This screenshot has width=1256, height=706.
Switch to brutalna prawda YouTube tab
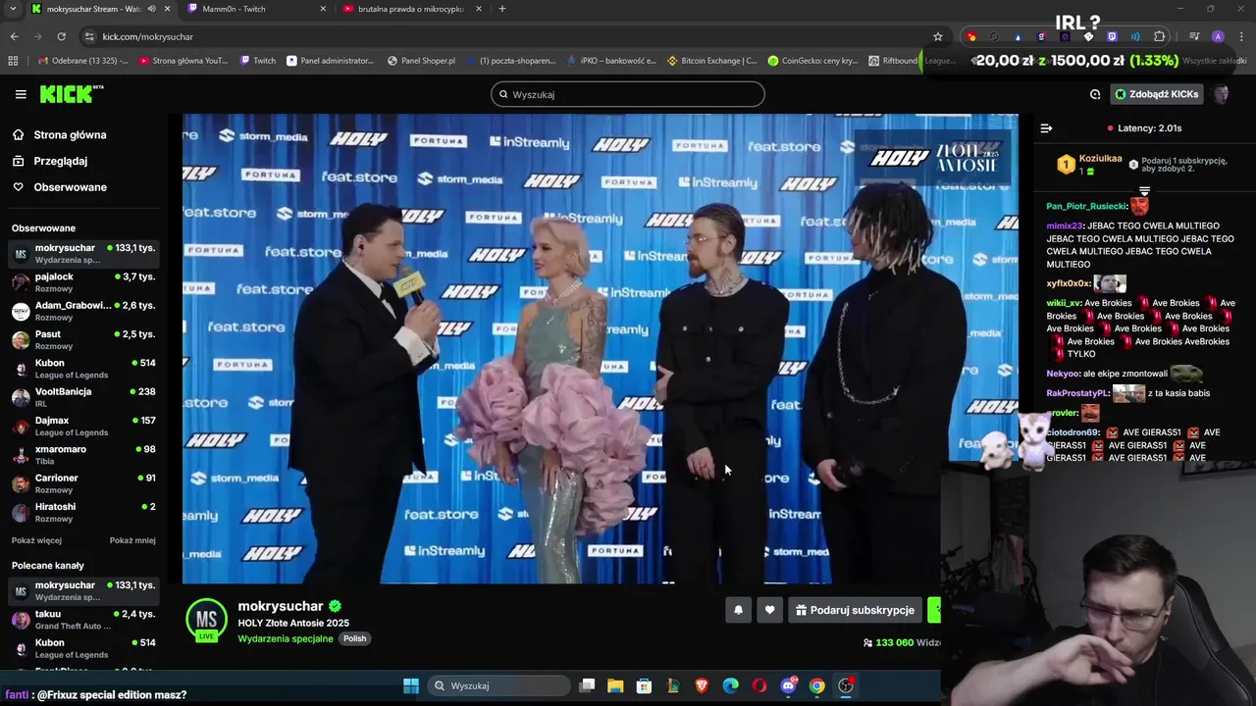[411, 9]
